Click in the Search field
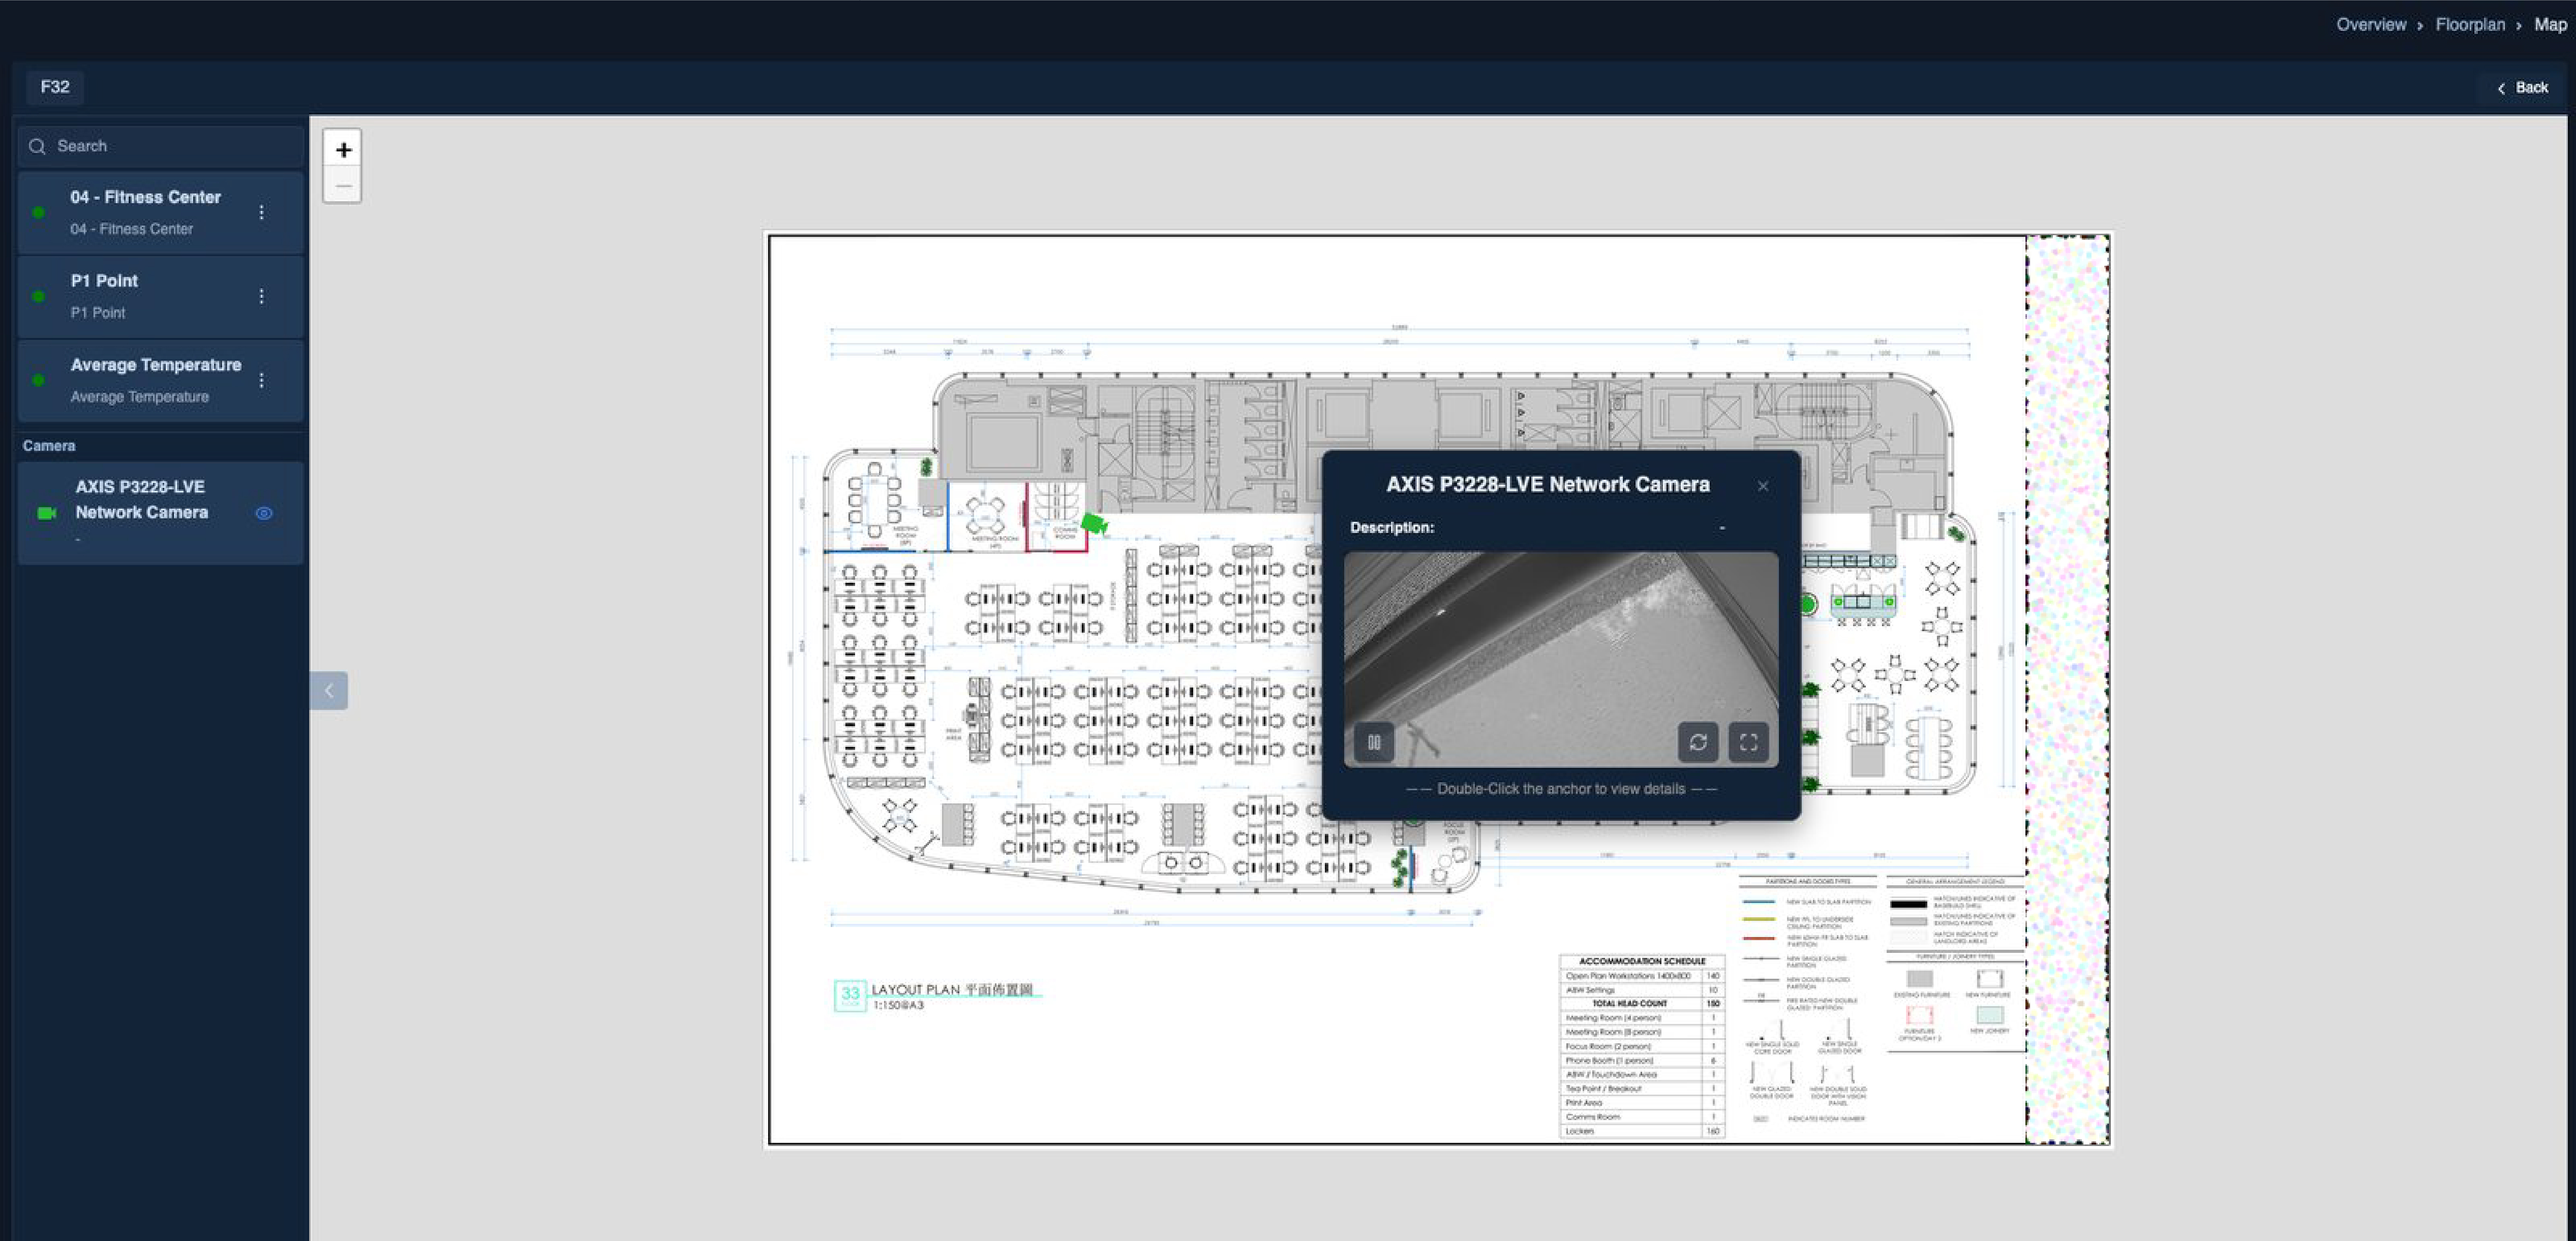 [160, 146]
